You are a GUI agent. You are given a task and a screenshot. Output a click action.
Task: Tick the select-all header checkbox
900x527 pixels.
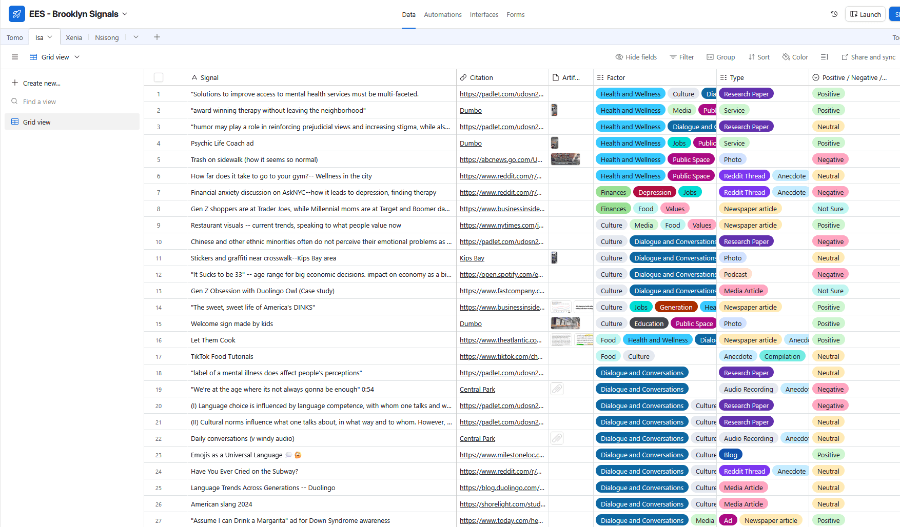pos(159,77)
